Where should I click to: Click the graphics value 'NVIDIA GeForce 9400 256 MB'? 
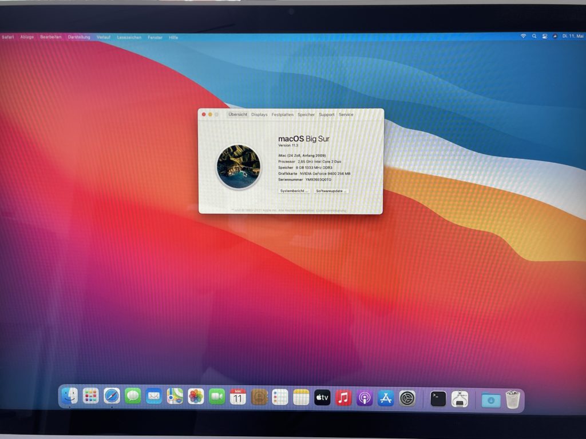[x=325, y=174]
